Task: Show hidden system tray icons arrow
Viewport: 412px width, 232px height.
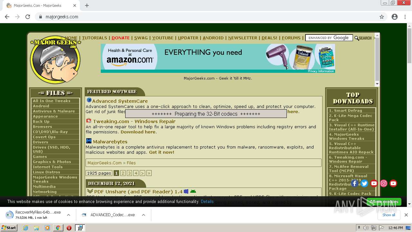Action: click(x=359, y=227)
